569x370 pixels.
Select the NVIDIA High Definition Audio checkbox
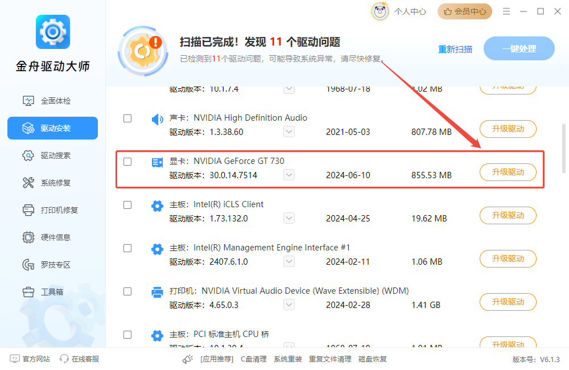click(127, 118)
